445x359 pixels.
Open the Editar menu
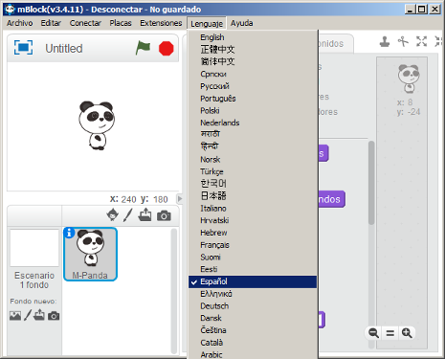coord(51,23)
